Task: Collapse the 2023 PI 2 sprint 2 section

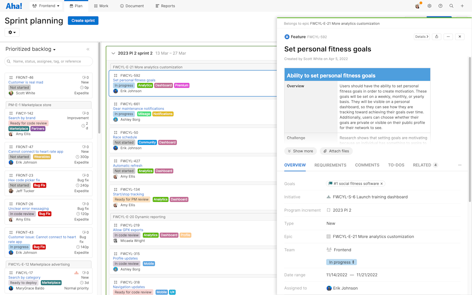Action: [x=113, y=53]
